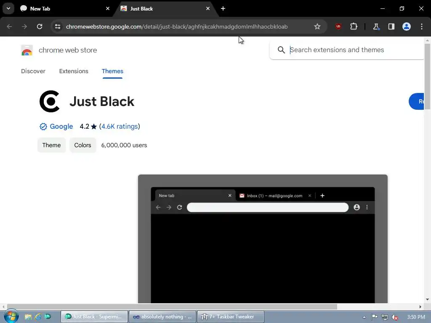This screenshot has height=323, width=431.
Task: Open the chrome web store home link
Action: [68, 50]
